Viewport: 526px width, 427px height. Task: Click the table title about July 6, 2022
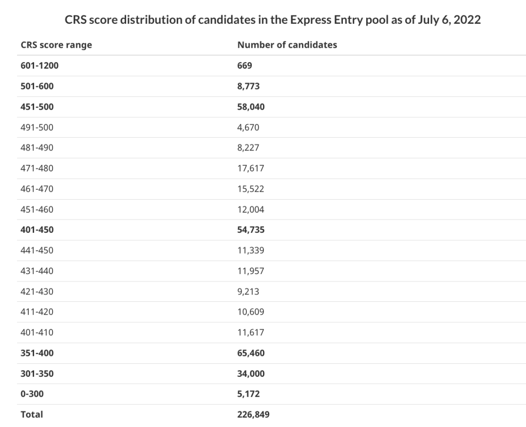tap(272, 19)
